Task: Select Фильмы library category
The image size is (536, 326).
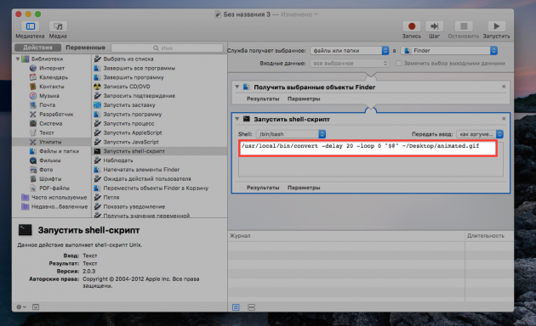Action: tap(50, 160)
